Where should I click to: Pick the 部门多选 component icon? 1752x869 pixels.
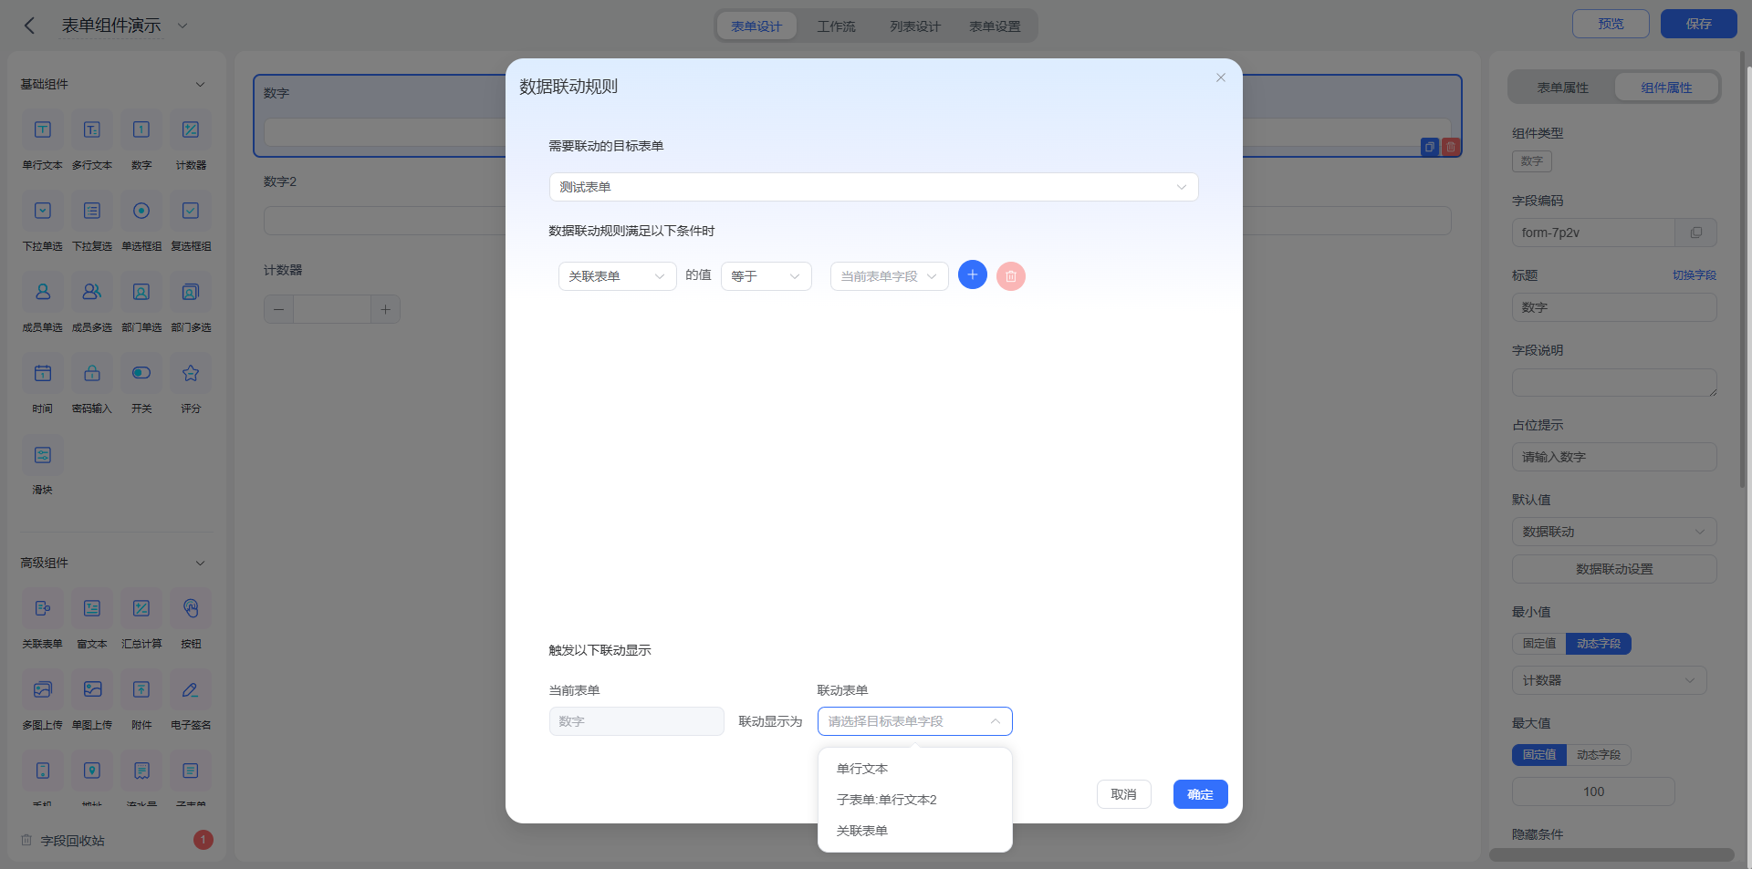click(x=191, y=292)
